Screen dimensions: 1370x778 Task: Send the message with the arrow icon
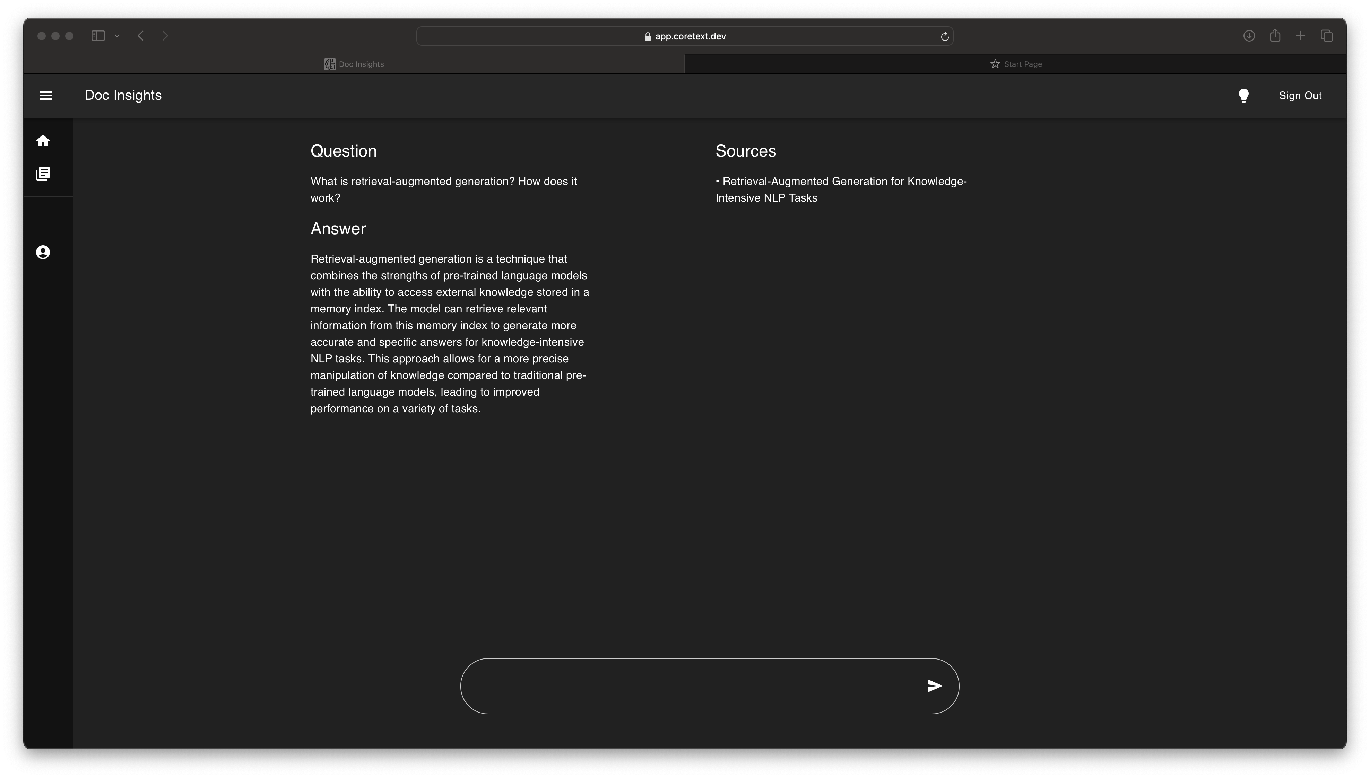click(x=935, y=686)
